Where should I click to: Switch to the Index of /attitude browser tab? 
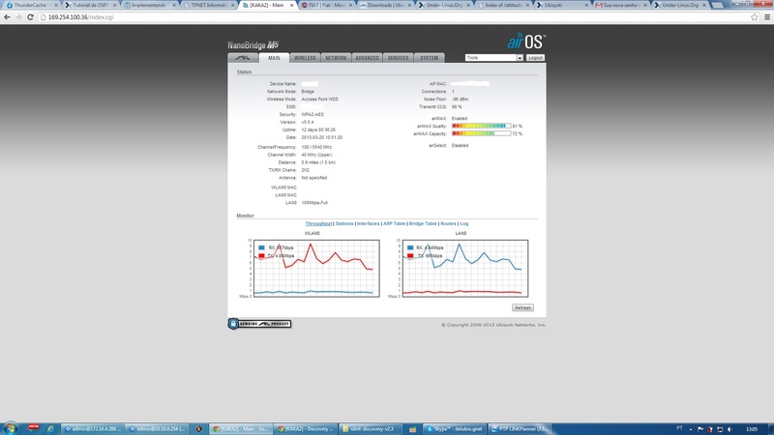[x=501, y=5]
